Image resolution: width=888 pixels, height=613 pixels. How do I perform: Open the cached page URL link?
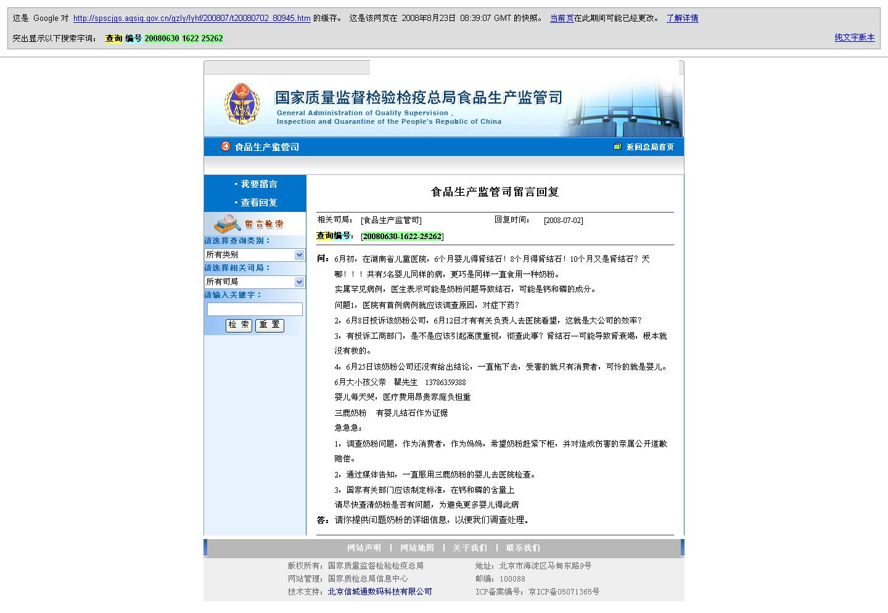click(x=192, y=18)
